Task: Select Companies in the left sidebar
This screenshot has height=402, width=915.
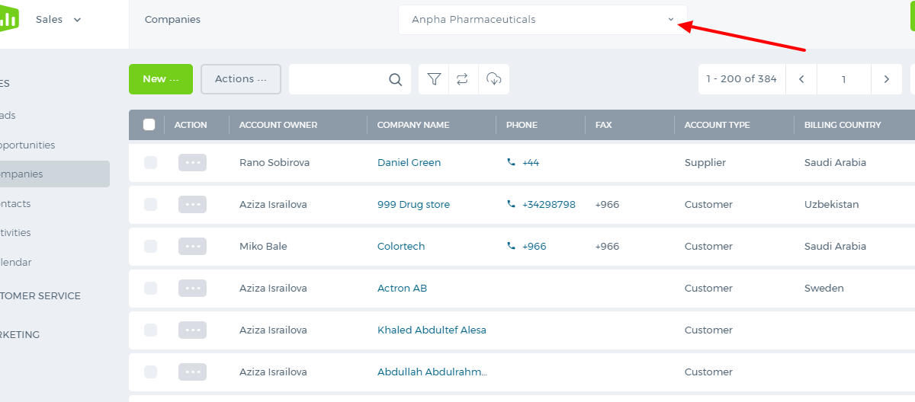Action: (x=53, y=174)
